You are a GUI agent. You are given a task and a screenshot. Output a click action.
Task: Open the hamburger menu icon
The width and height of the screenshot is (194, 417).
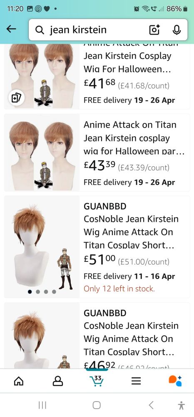136,382
